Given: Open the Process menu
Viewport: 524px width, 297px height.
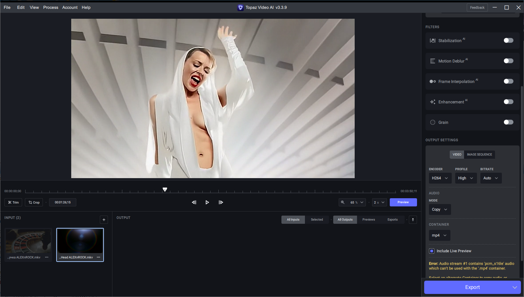Looking at the screenshot, I should point(51,7).
